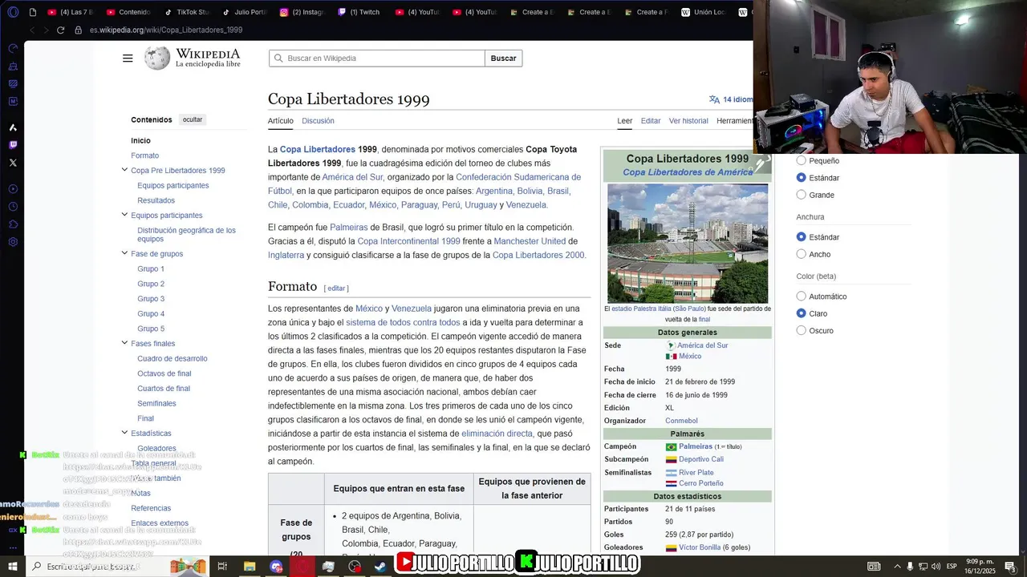This screenshot has height=577, width=1027.
Task: Go forward with the browser forward arrow
Action: (x=46, y=30)
